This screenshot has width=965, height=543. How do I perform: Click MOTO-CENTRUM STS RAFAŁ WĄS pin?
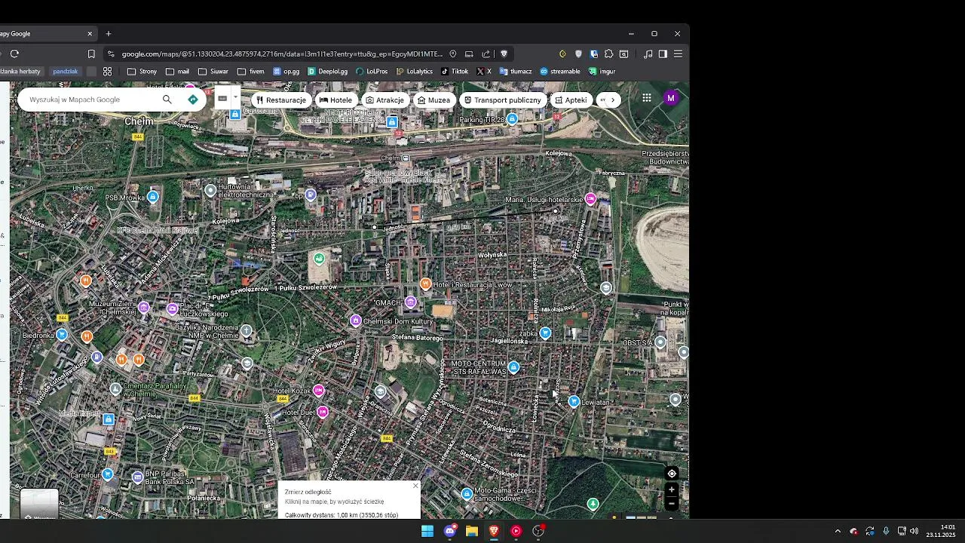pyautogui.click(x=513, y=367)
